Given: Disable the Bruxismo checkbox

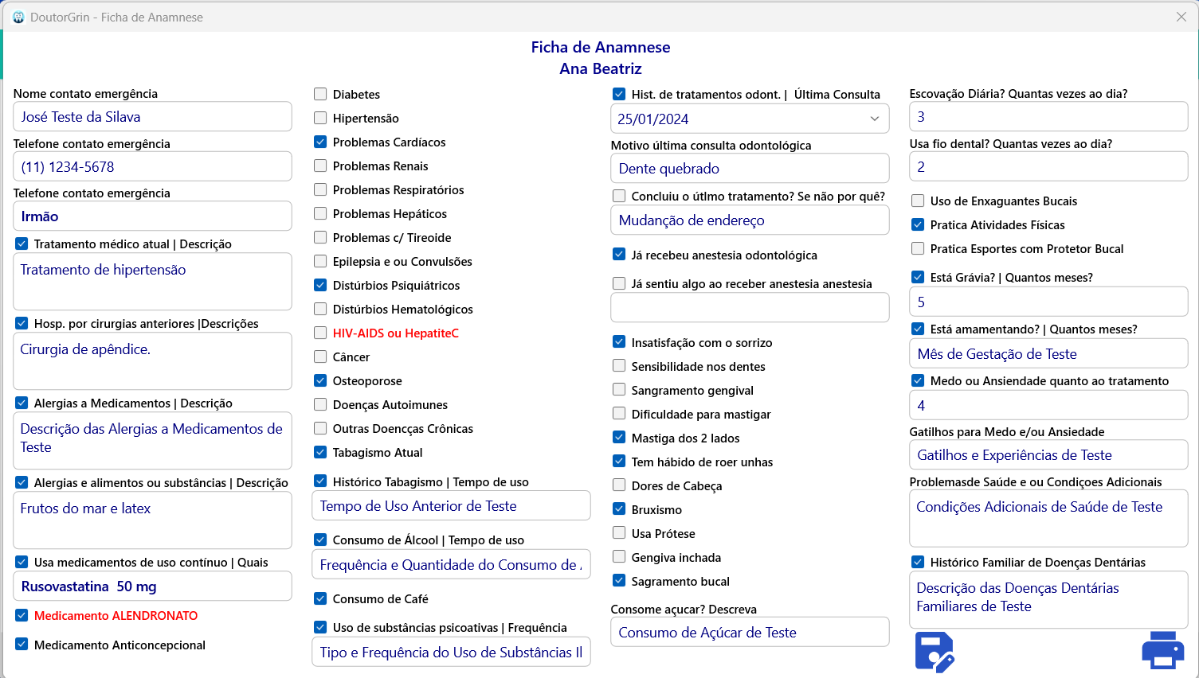Looking at the screenshot, I should (619, 509).
